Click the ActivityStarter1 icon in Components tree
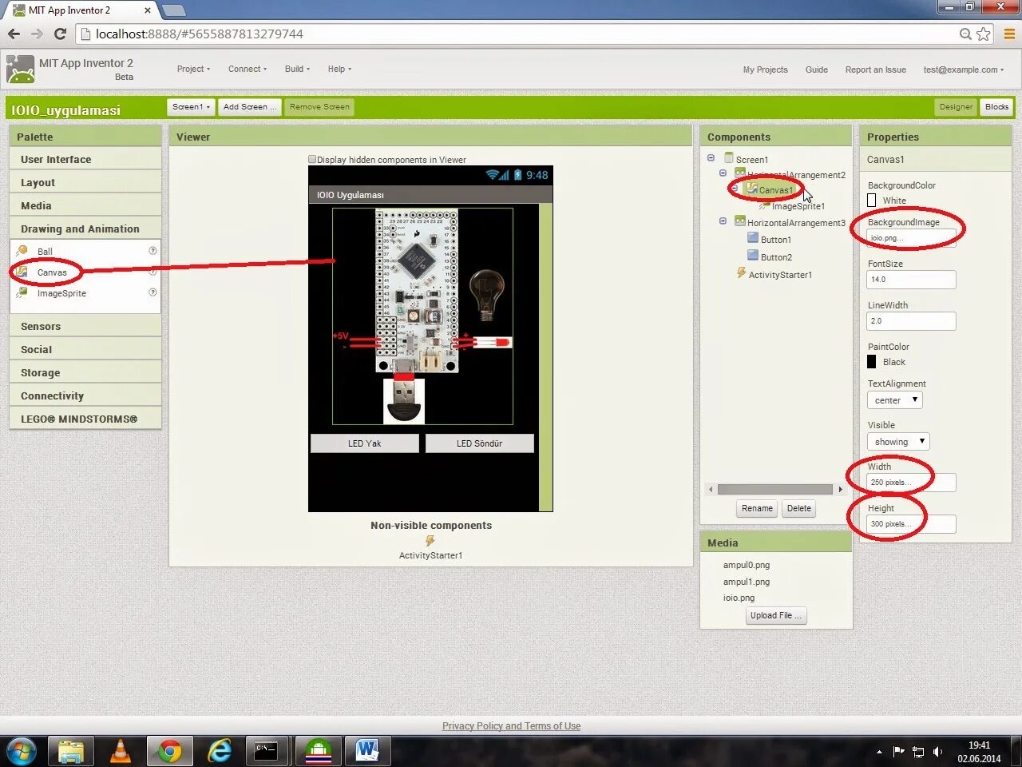This screenshot has width=1022, height=767. [741, 273]
